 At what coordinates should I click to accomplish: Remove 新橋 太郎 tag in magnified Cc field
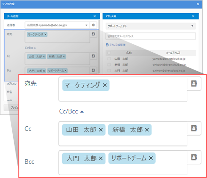[x=147, y=130]
